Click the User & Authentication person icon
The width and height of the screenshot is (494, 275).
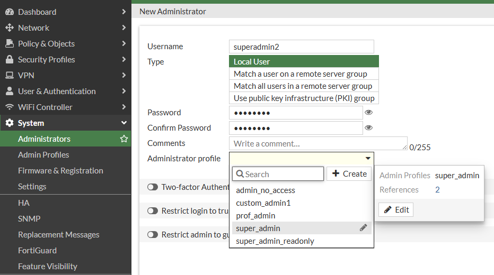(x=10, y=91)
